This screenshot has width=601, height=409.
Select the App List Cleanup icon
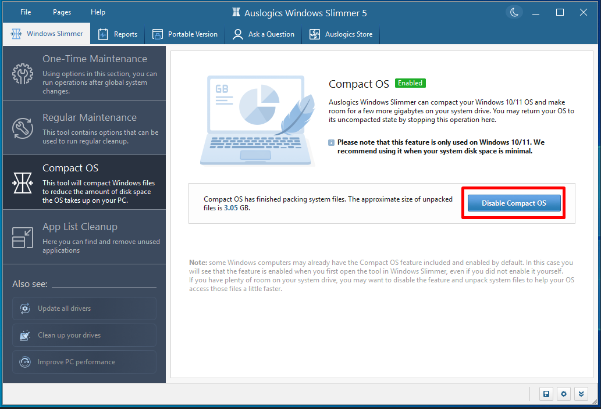tap(23, 238)
